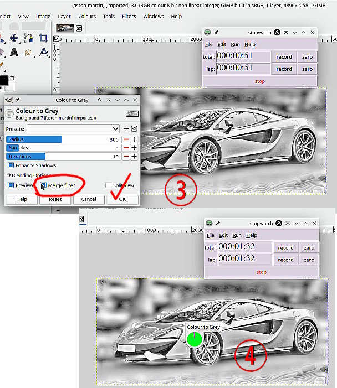Click stopwatch app icon in 01:32 window titlebar
Image resolution: width=337 pixels, height=388 pixels.
[209, 223]
